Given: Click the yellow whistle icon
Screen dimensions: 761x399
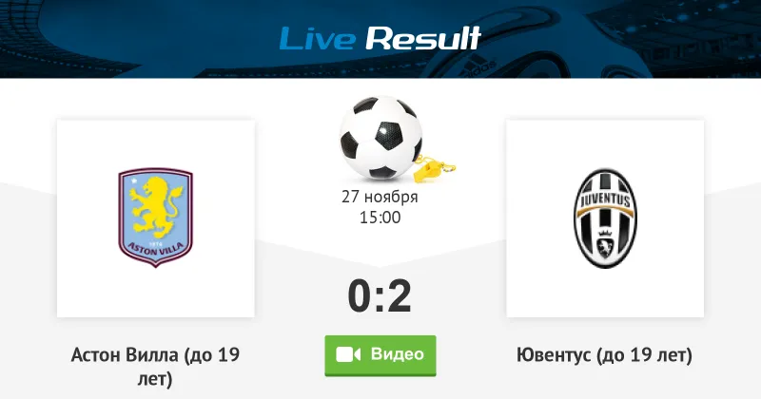Looking at the screenshot, I should click(x=434, y=169).
